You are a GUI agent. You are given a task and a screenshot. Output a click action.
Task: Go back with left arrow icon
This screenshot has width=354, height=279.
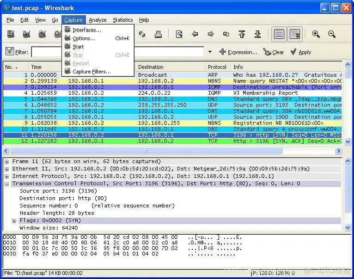(195, 34)
